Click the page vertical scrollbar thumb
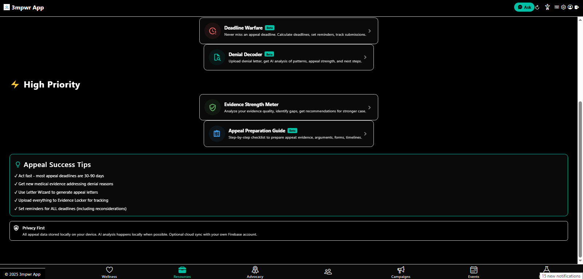This screenshot has height=279, width=583. (x=580, y=179)
